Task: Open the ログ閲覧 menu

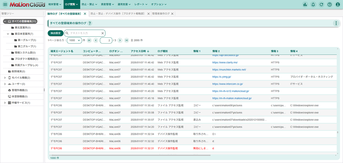Action: (72, 4)
